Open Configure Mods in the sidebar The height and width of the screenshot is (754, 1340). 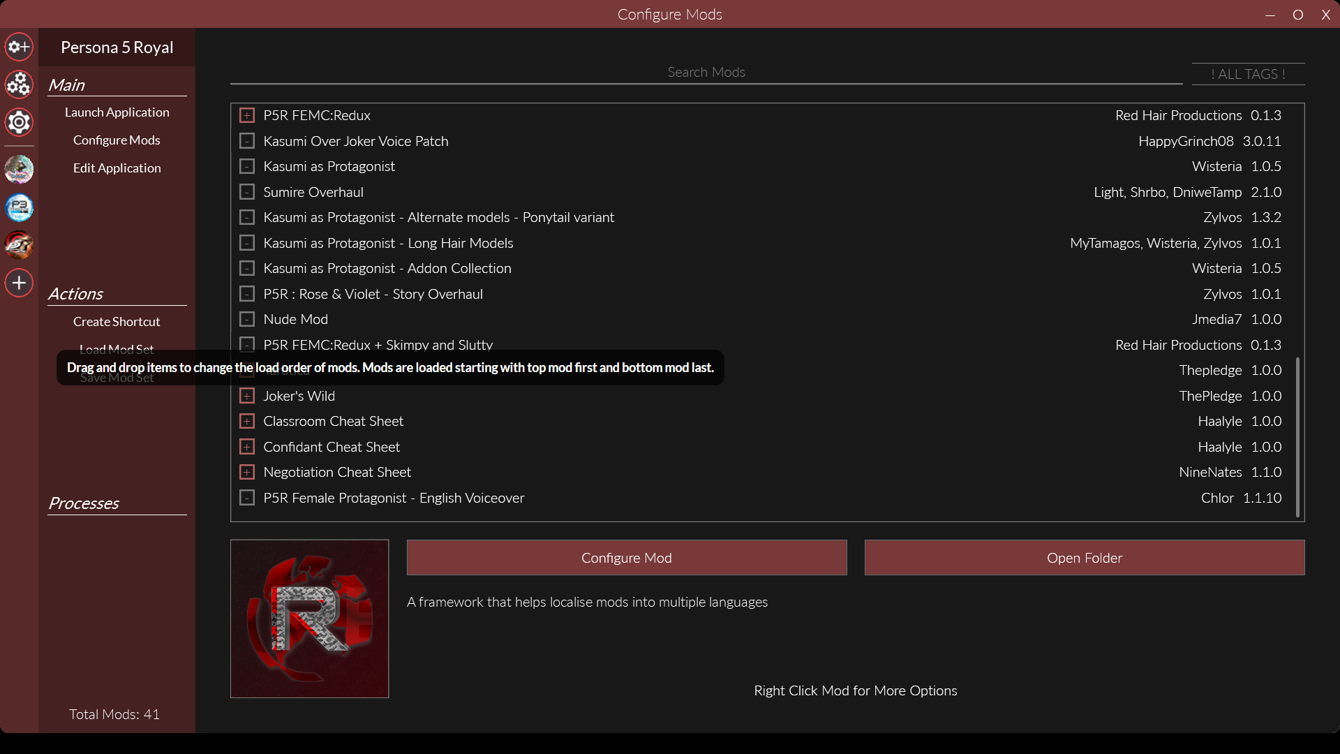click(117, 140)
